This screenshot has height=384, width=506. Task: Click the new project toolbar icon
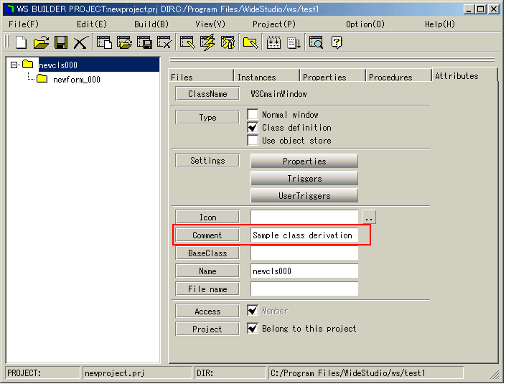(x=22, y=42)
